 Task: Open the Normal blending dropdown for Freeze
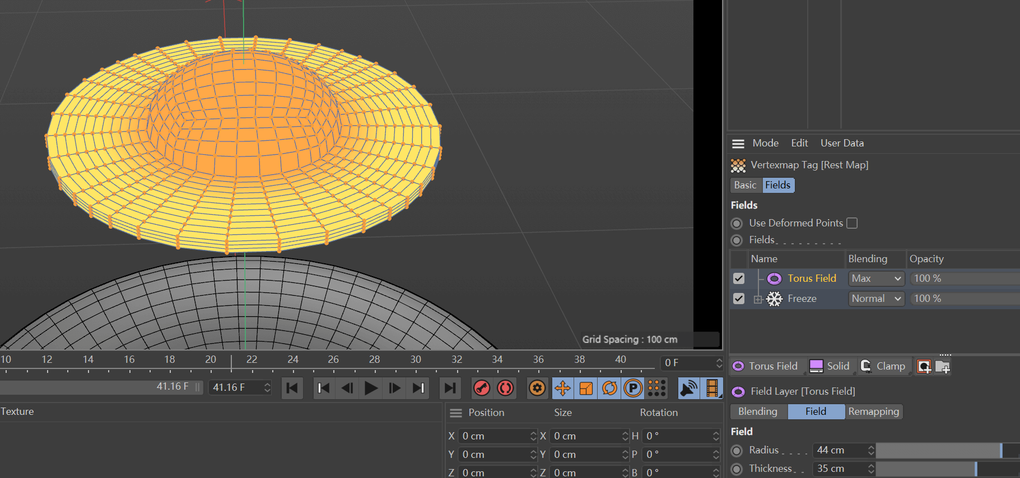(876, 299)
